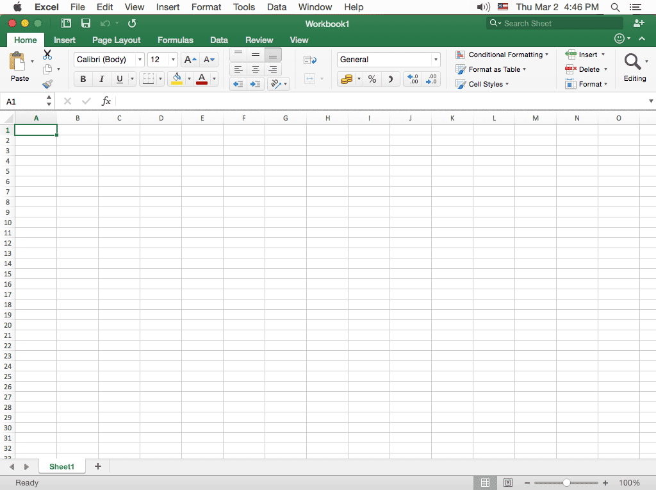Collapse the ribbon with chevron
Screen dimensions: 656x490
click(642, 38)
